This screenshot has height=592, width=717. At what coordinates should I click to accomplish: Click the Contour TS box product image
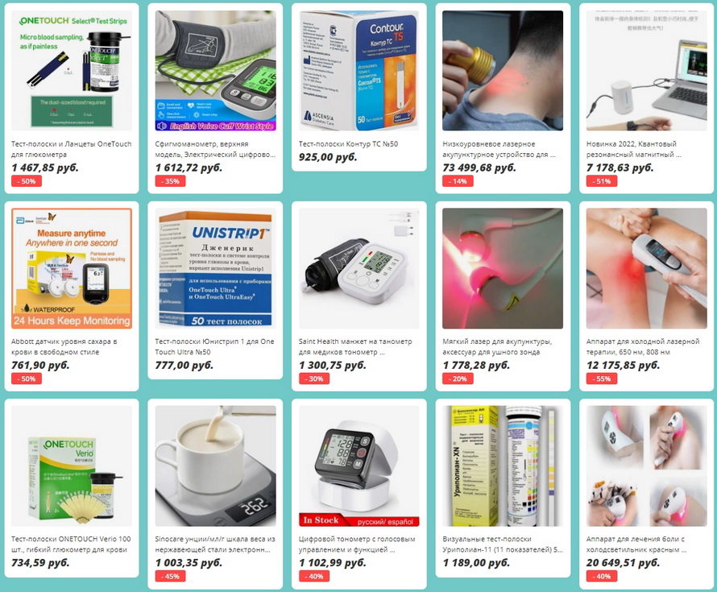click(x=359, y=70)
